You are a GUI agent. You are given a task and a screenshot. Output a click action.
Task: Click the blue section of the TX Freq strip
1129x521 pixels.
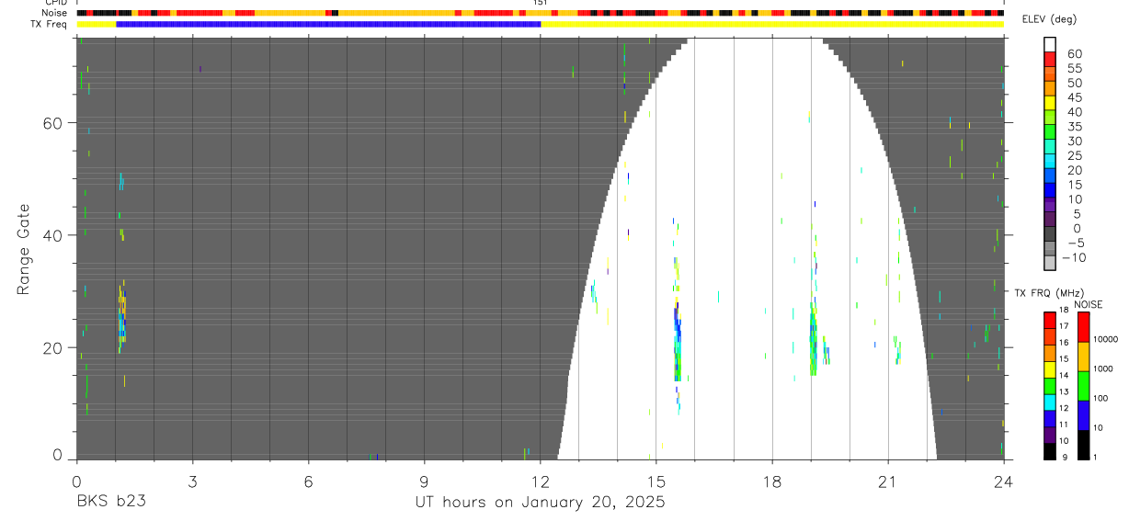328,24
